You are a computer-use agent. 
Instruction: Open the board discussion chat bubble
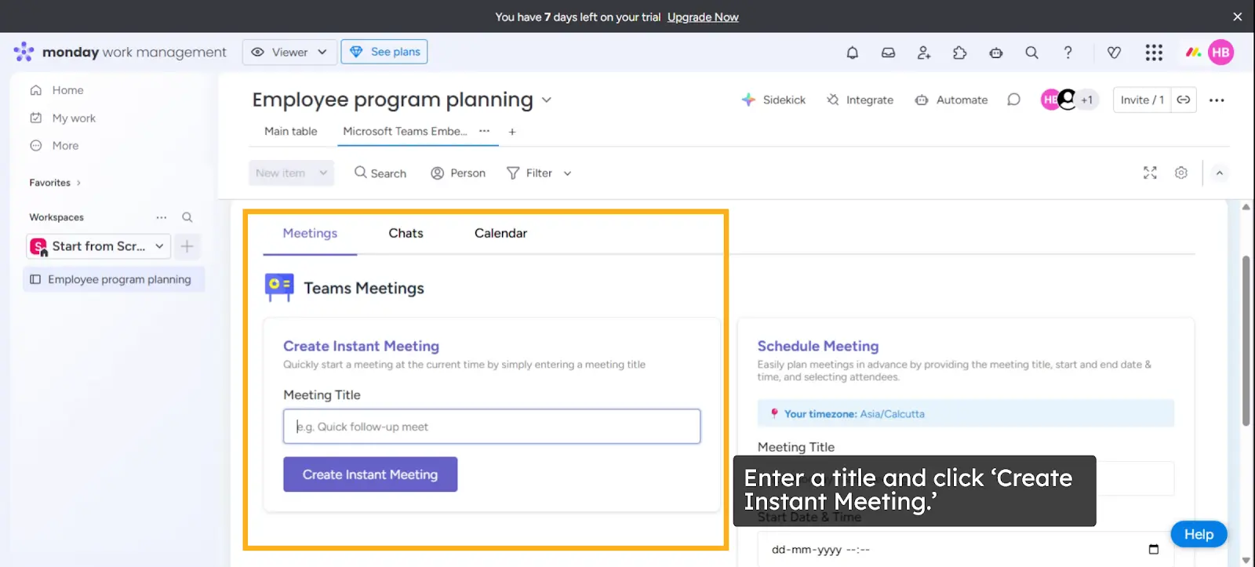(x=1013, y=100)
